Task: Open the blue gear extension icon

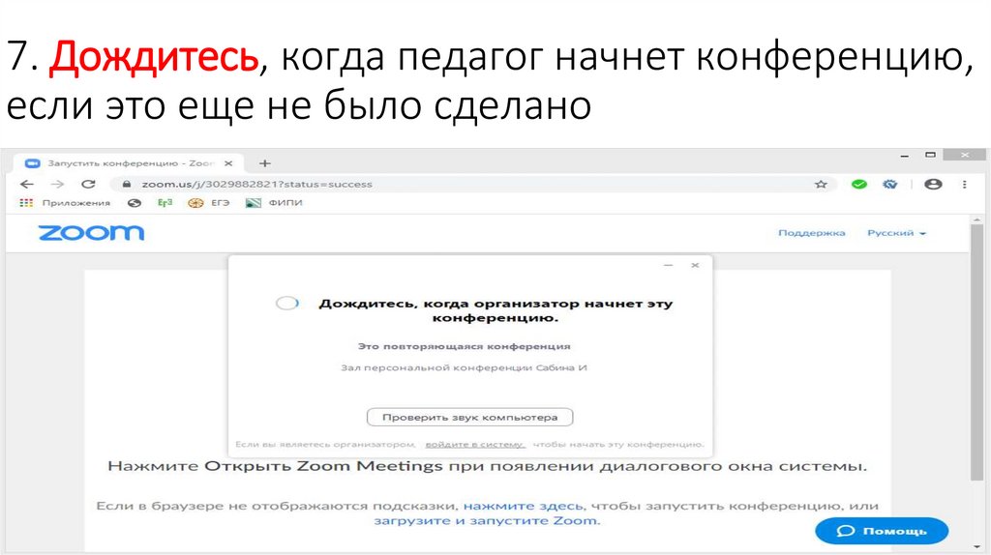Action: [890, 185]
